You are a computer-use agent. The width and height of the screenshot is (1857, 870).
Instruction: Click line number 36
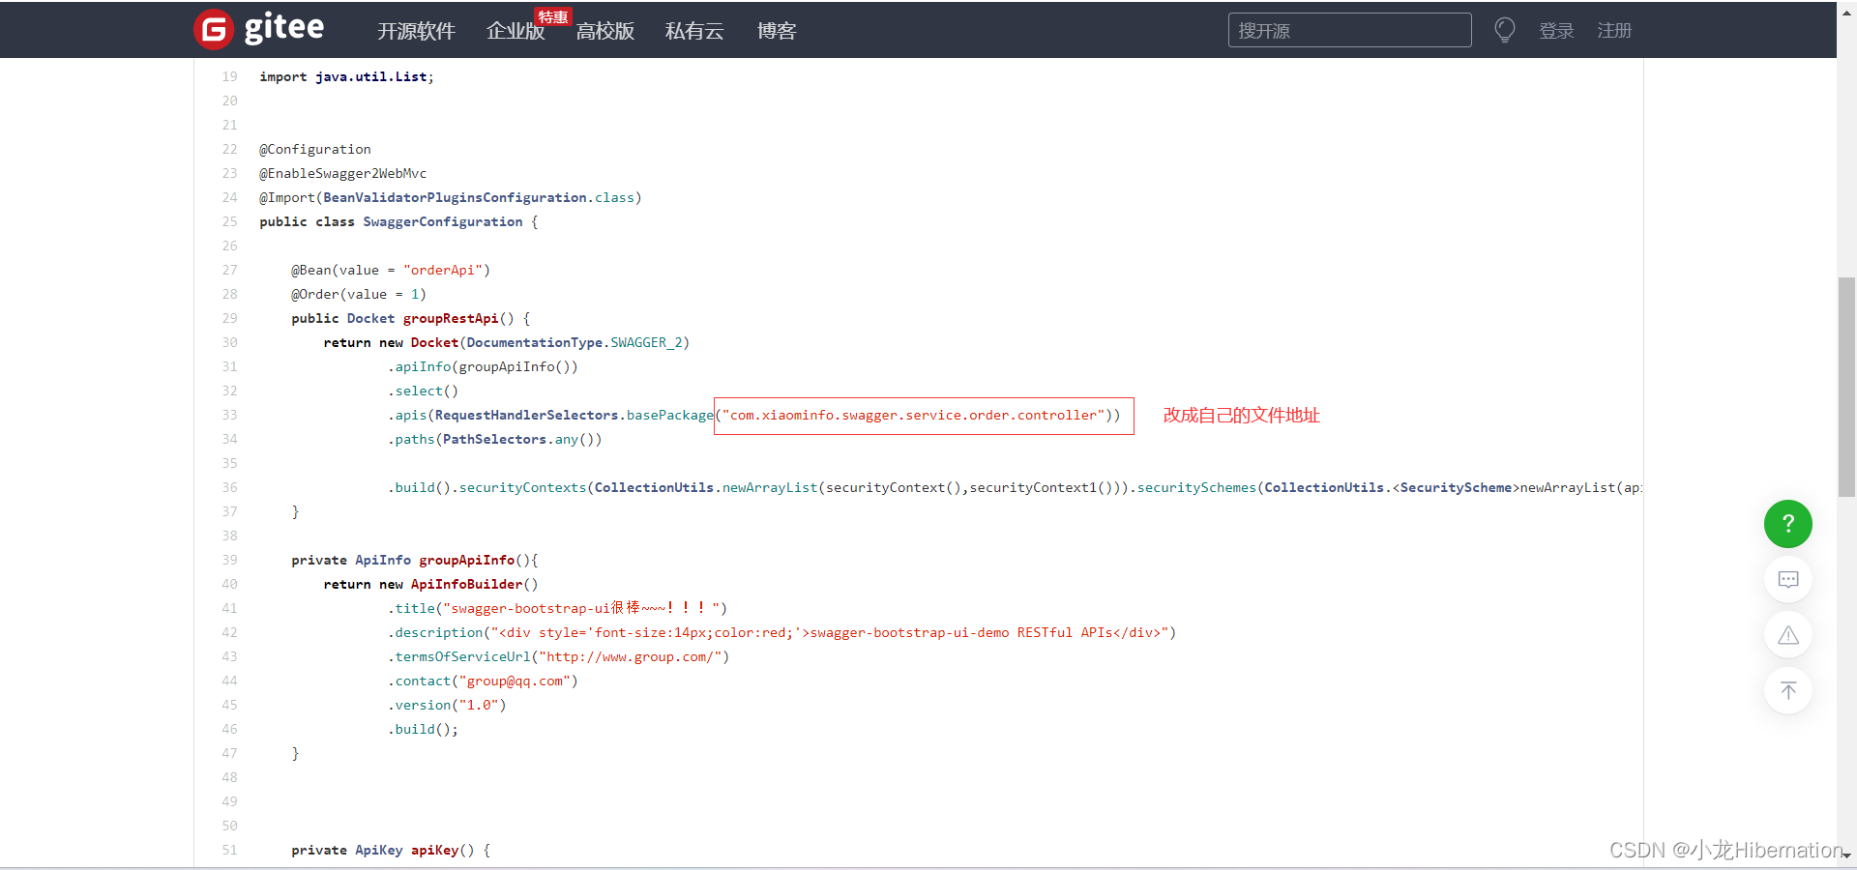229,487
